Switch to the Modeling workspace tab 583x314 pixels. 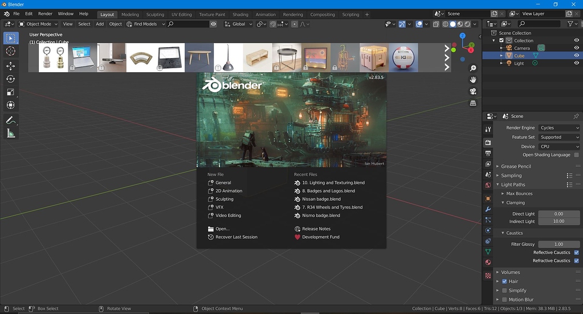tap(130, 14)
